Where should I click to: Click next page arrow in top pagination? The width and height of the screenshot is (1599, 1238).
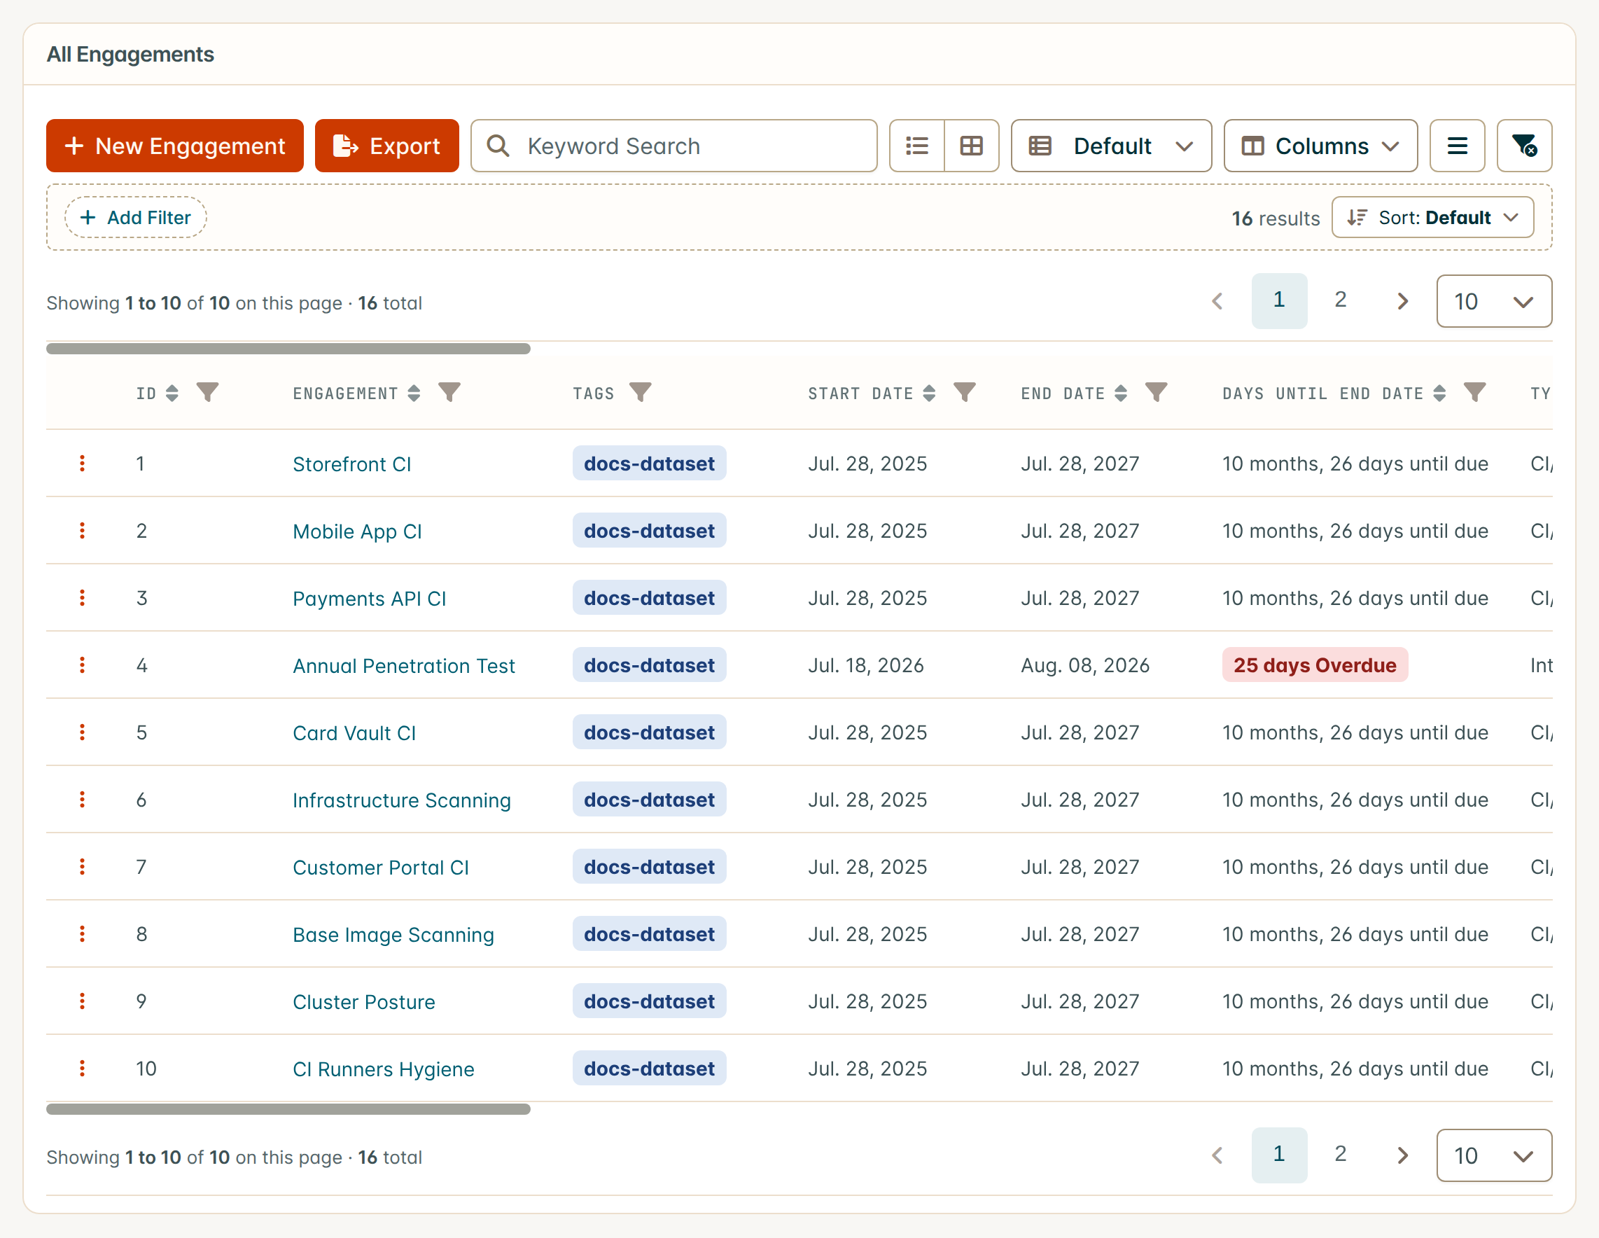(x=1402, y=301)
